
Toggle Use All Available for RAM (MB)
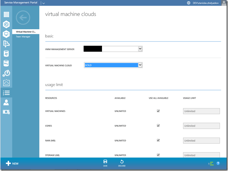pos(158,140)
